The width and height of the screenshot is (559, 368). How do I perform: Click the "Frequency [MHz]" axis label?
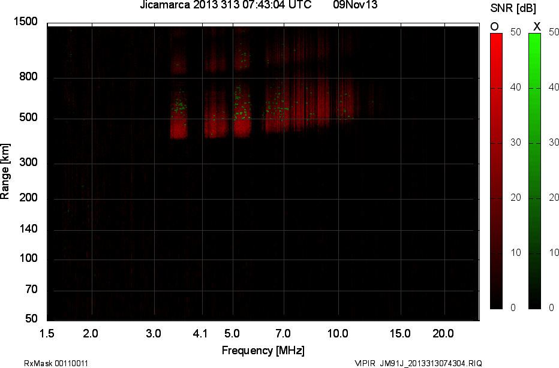(263, 350)
